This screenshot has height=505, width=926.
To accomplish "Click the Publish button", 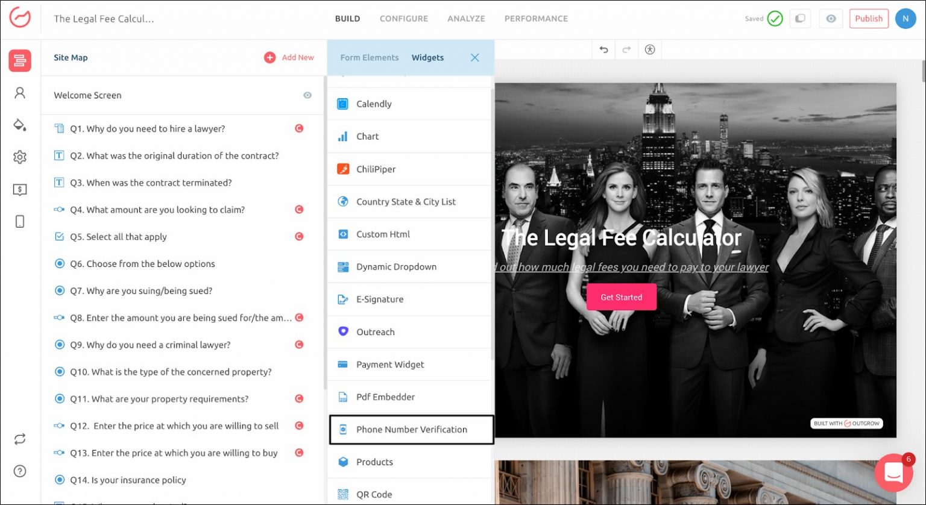I will pyautogui.click(x=868, y=19).
